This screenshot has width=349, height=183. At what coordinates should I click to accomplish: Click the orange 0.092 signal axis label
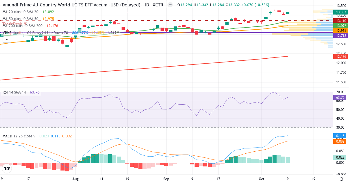tap(339, 141)
